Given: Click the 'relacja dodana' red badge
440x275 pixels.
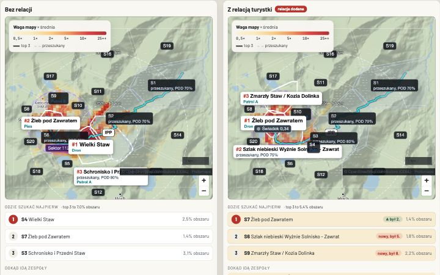Looking at the screenshot, I should 291,9.
